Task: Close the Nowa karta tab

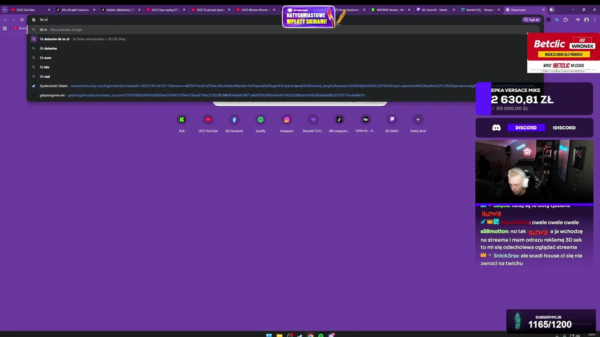Action: coord(543,10)
